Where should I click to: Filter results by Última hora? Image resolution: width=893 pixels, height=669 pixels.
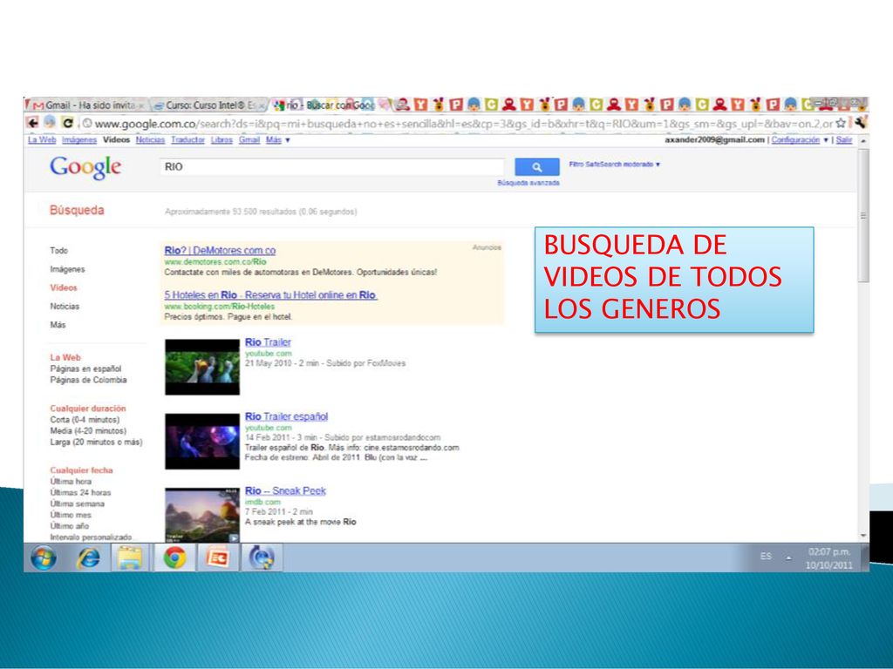tap(71, 481)
